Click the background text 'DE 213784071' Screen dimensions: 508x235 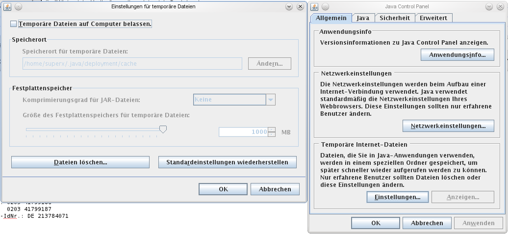click(49, 216)
